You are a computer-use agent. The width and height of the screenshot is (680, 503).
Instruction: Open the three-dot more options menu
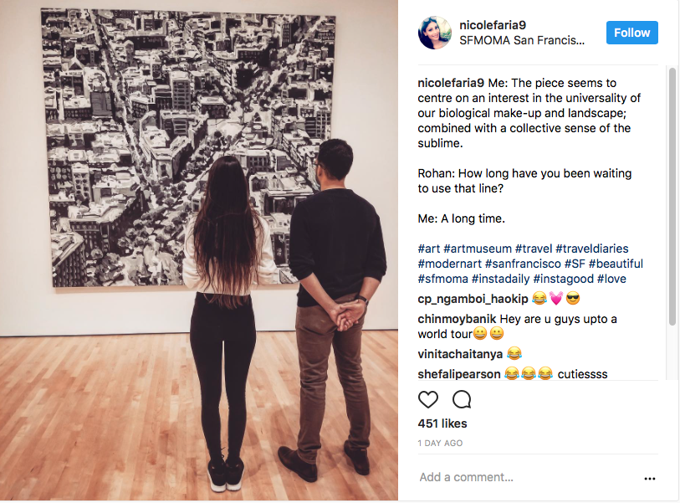[650, 478]
